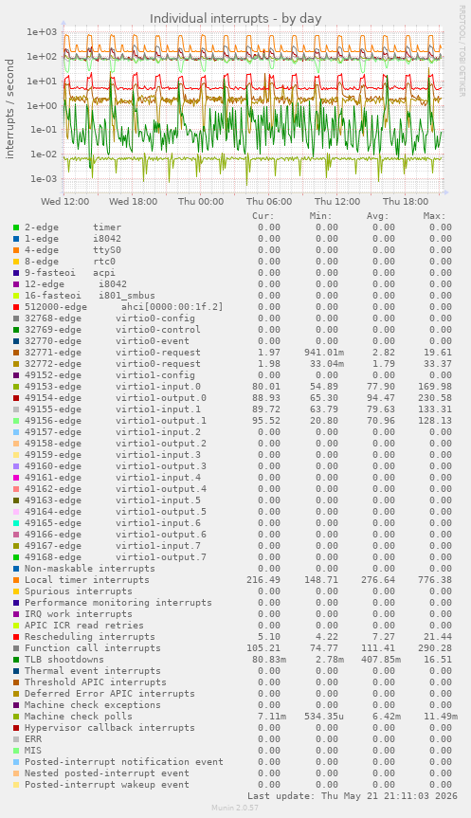Click the interrupts / second axis label
The width and height of the screenshot is (471, 818).
9,109
